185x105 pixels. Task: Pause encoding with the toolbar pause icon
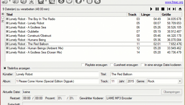tap(90, 2)
